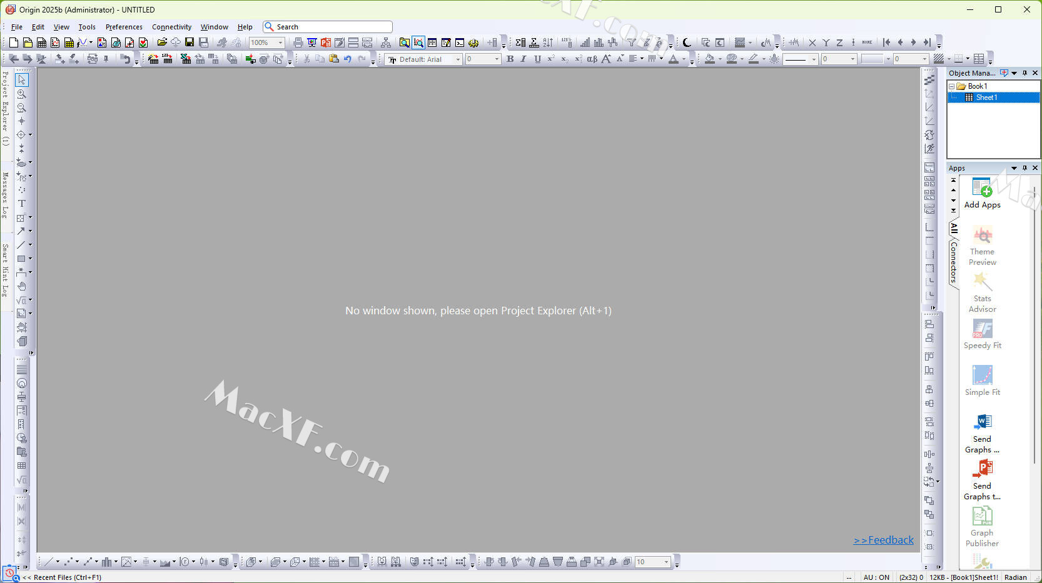Image resolution: width=1042 pixels, height=583 pixels.
Task: Open the 100% zoom dropdown
Action: (x=280, y=42)
